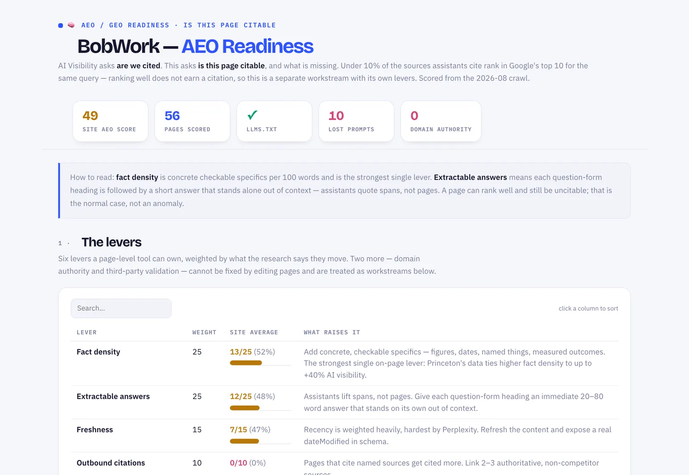The height and width of the screenshot is (475, 689).
Task: Click the blue dot beside the breadcrumb
Action: pos(61,25)
